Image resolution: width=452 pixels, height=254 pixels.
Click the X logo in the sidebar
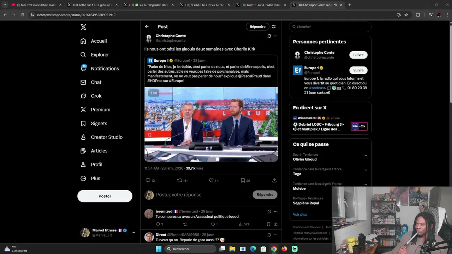tap(83, 27)
